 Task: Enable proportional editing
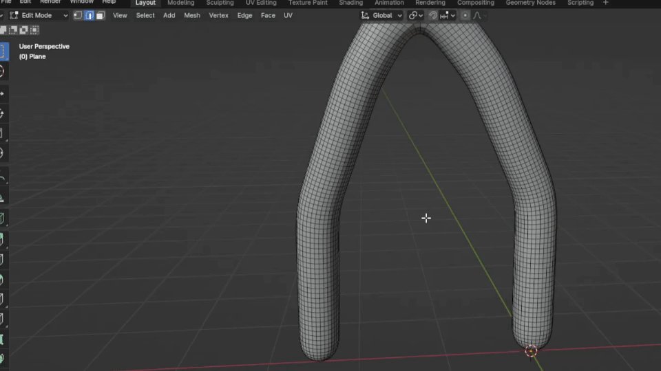pyautogui.click(x=465, y=15)
